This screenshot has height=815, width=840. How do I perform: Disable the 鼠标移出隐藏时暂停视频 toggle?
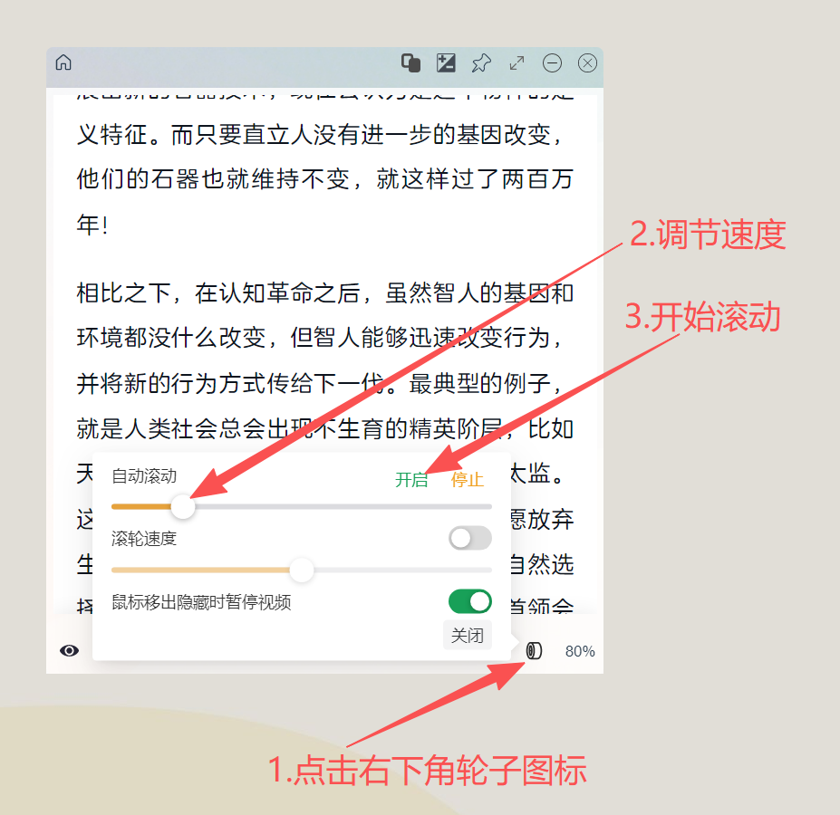pyautogui.click(x=469, y=600)
